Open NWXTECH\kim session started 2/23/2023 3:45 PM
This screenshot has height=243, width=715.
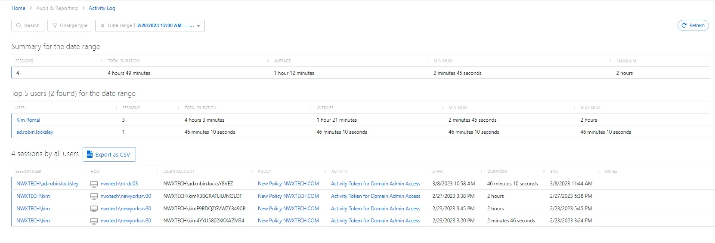(33, 209)
